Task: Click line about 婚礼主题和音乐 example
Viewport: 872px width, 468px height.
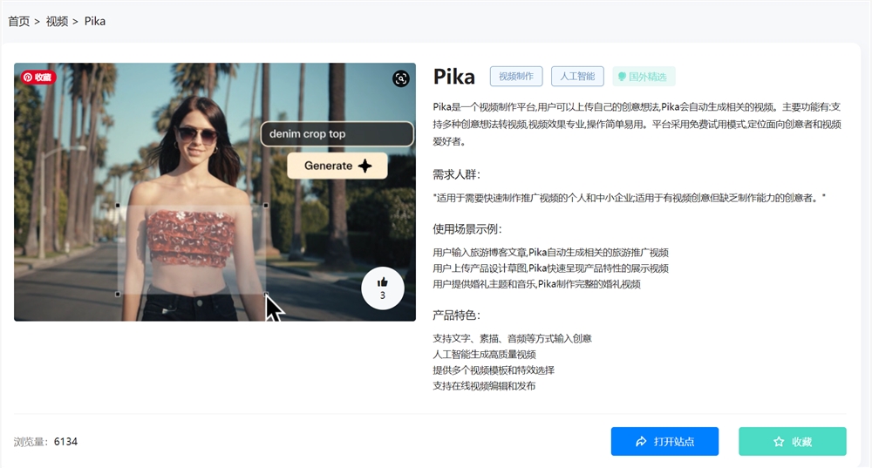Action: tap(536, 284)
